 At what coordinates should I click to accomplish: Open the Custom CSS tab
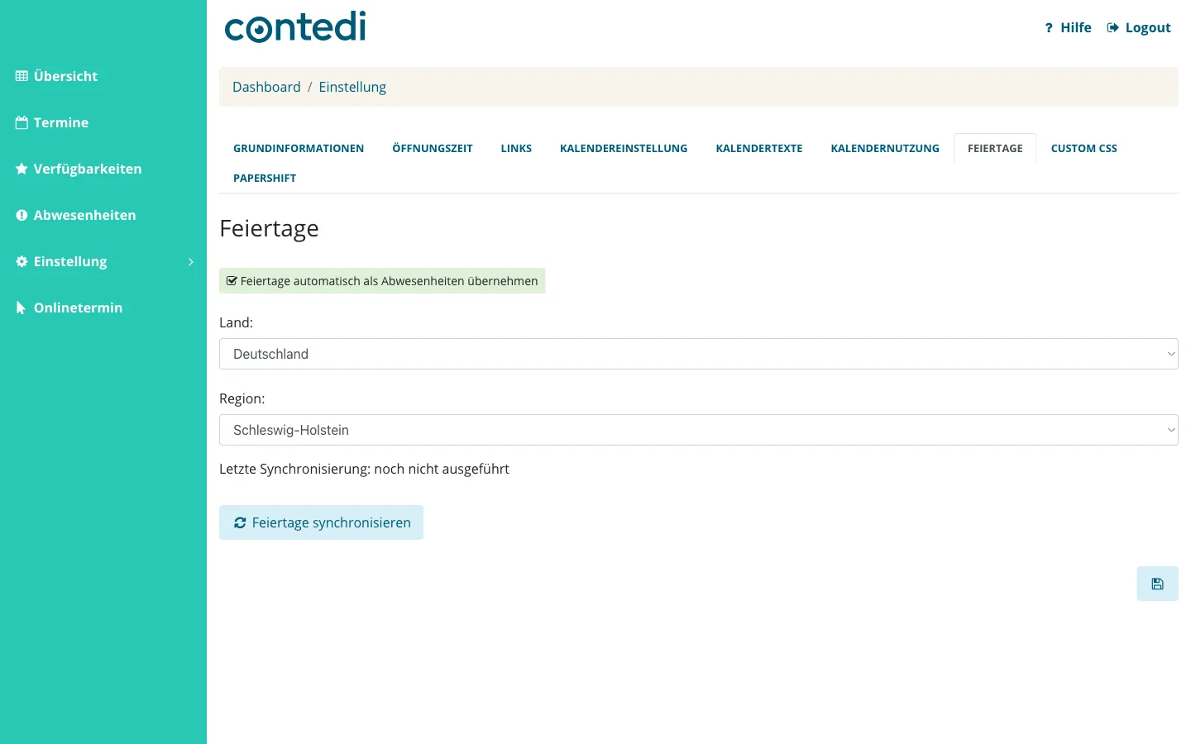(1083, 149)
